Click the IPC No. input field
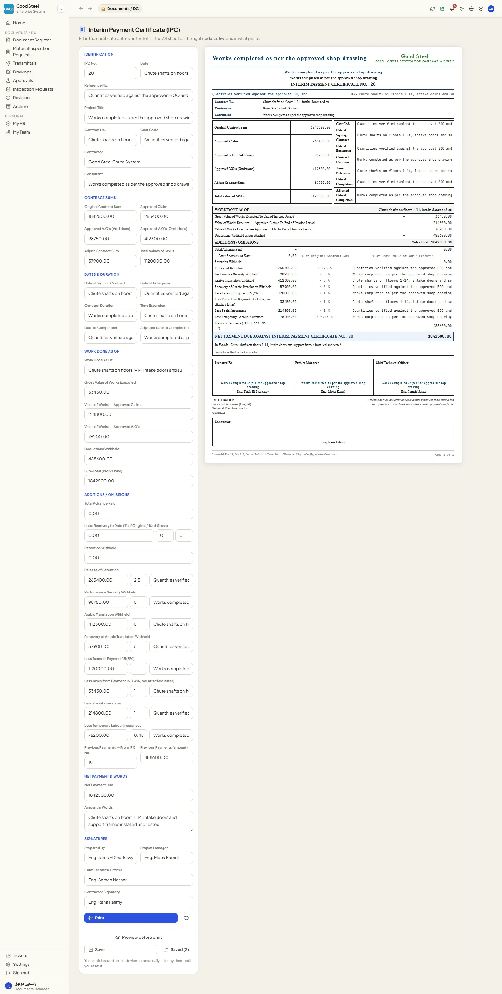 111,73
